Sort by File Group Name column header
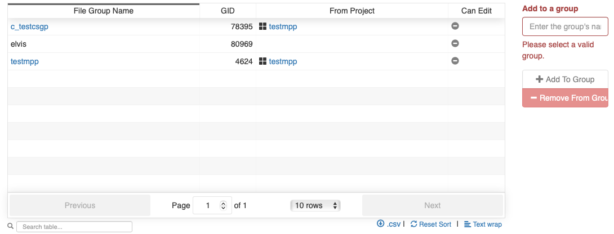The image size is (614, 234). 104,11
